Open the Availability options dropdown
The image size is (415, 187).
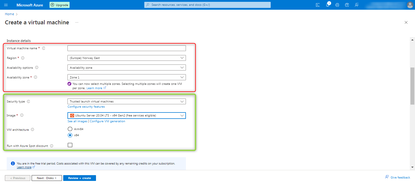(x=126, y=68)
